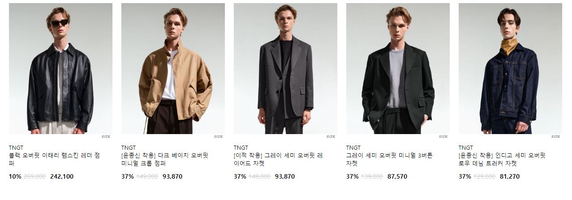Open 그레이 세미 오버핏 미니멀 3버튼 자켓 title
The width and height of the screenshot is (572, 200).
tap(390, 159)
